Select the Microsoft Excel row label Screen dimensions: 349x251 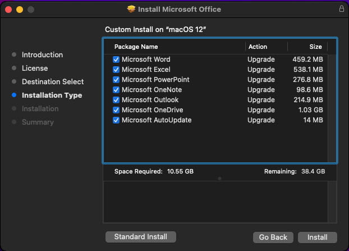pyautogui.click(x=146, y=70)
